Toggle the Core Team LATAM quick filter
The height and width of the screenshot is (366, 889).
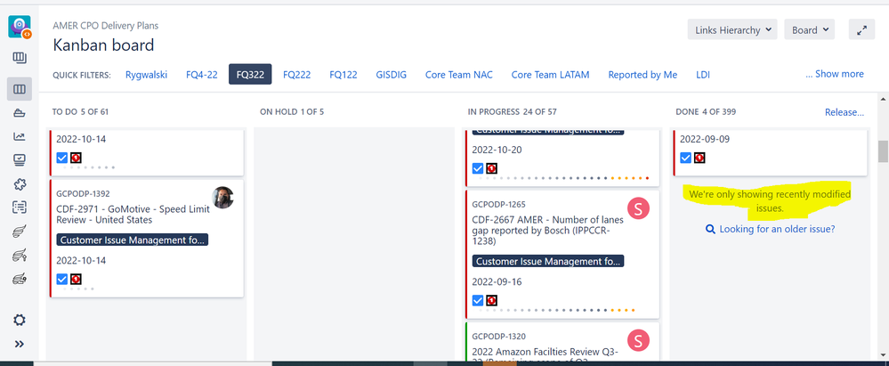coord(551,74)
